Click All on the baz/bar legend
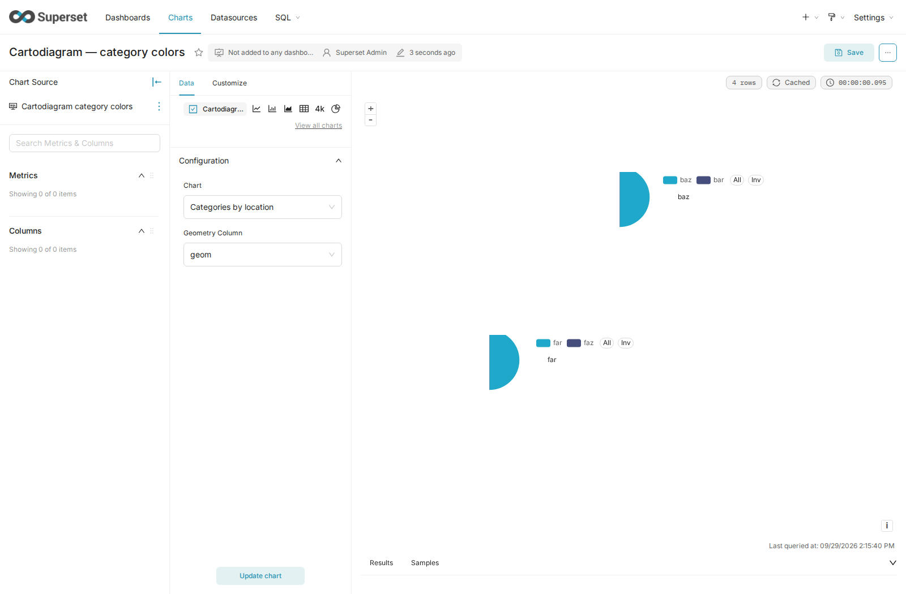 pos(737,180)
